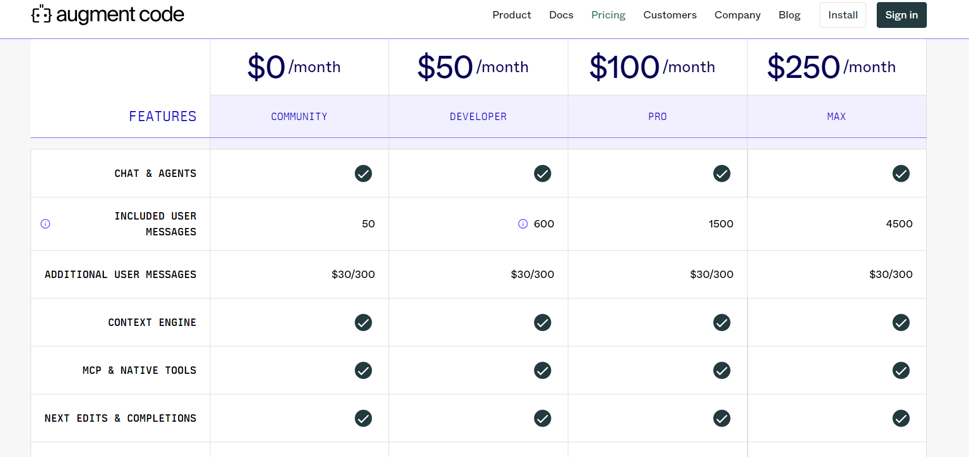Image resolution: width=969 pixels, height=457 pixels.
Task: Open the Company menu item
Action: [737, 15]
